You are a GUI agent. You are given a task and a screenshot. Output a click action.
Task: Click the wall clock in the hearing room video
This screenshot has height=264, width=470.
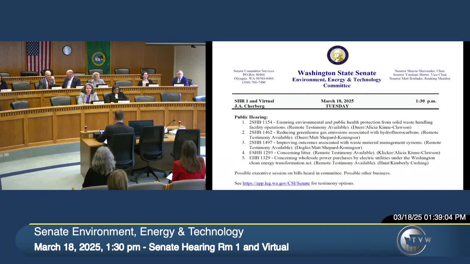click(67, 50)
